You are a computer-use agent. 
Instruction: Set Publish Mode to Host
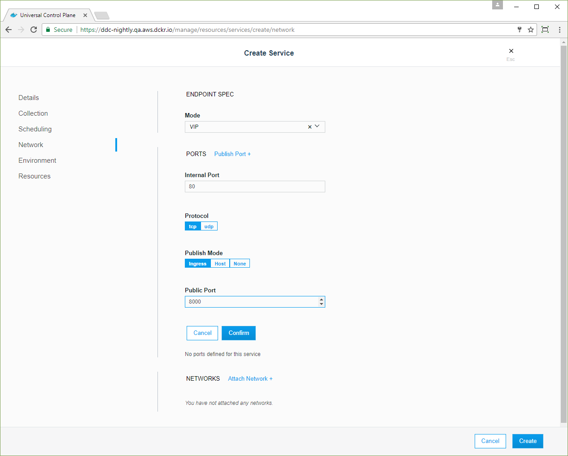[220, 264]
